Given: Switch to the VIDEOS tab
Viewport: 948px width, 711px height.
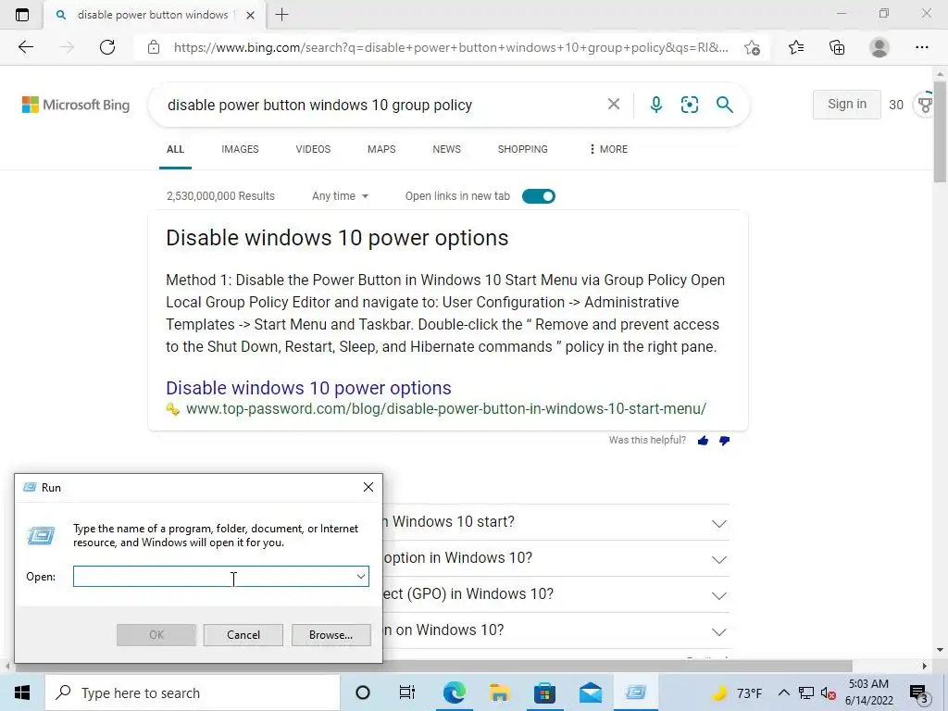Looking at the screenshot, I should tap(313, 149).
